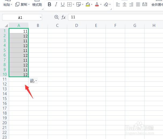
Task: Click cell A6 containing 12
Action: (x=19, y=55)
